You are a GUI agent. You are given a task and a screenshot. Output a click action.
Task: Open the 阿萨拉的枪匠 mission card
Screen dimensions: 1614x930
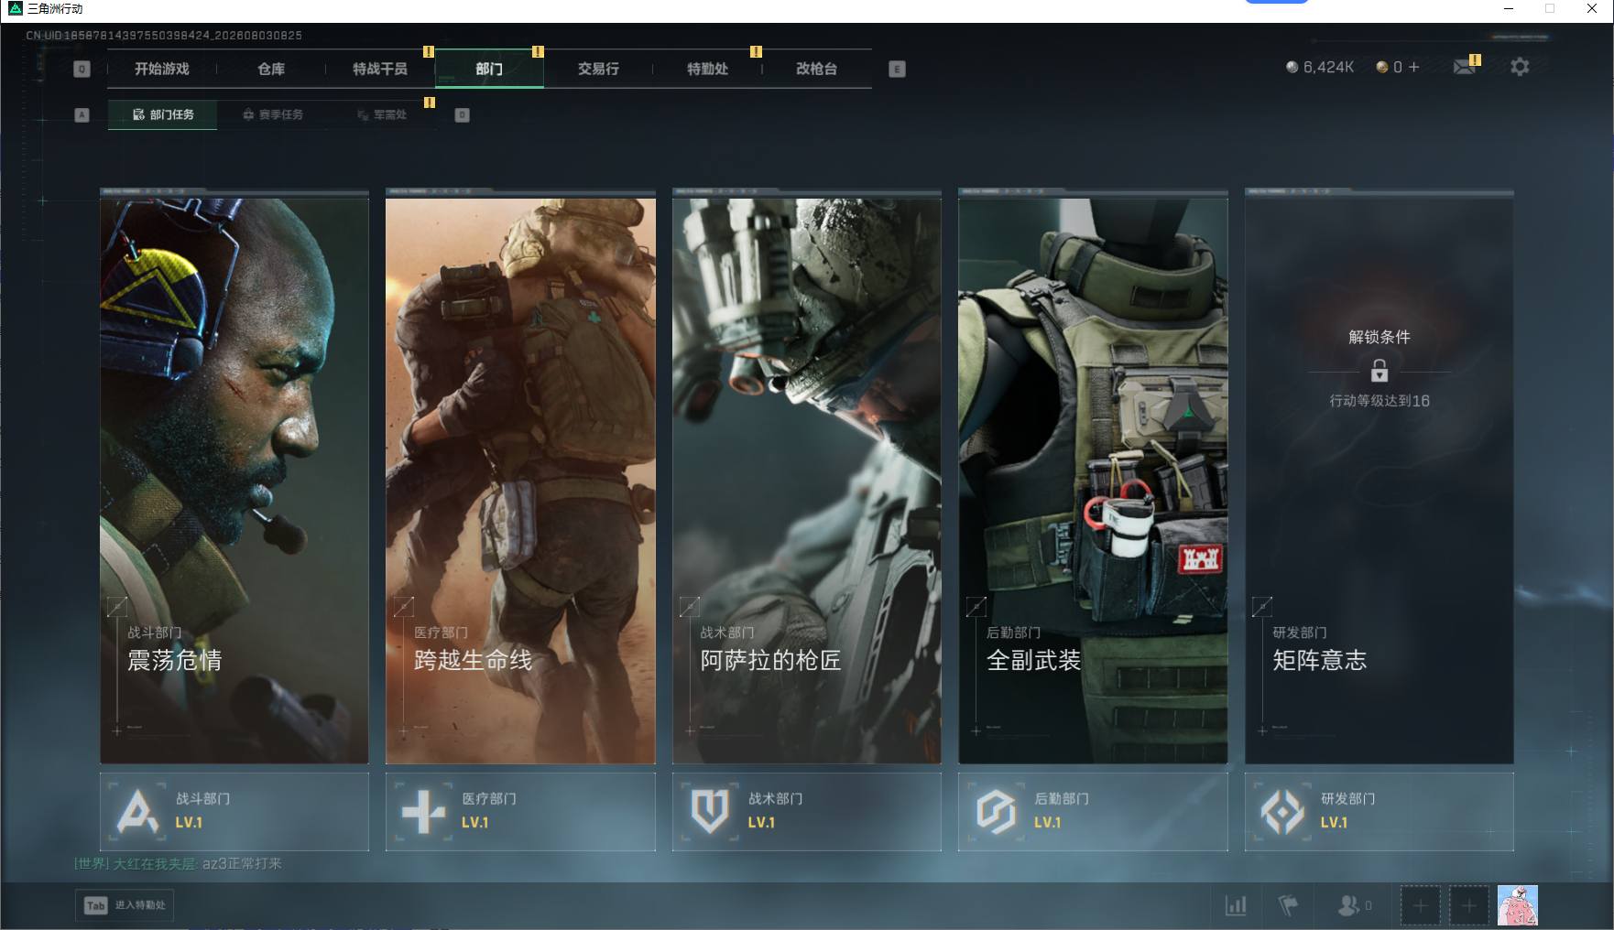pos(807,481)
